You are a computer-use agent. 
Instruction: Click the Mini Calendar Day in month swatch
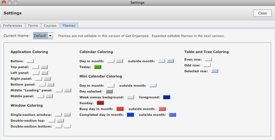[111, 85]
